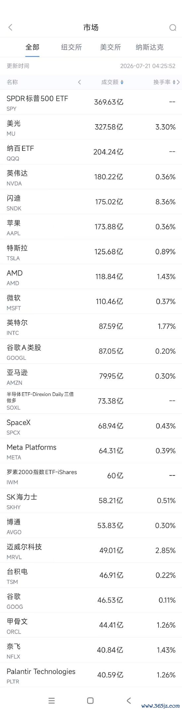Switch to the 纽交所 tab
The width and height of the screenshot is (182, 711).
71,47
